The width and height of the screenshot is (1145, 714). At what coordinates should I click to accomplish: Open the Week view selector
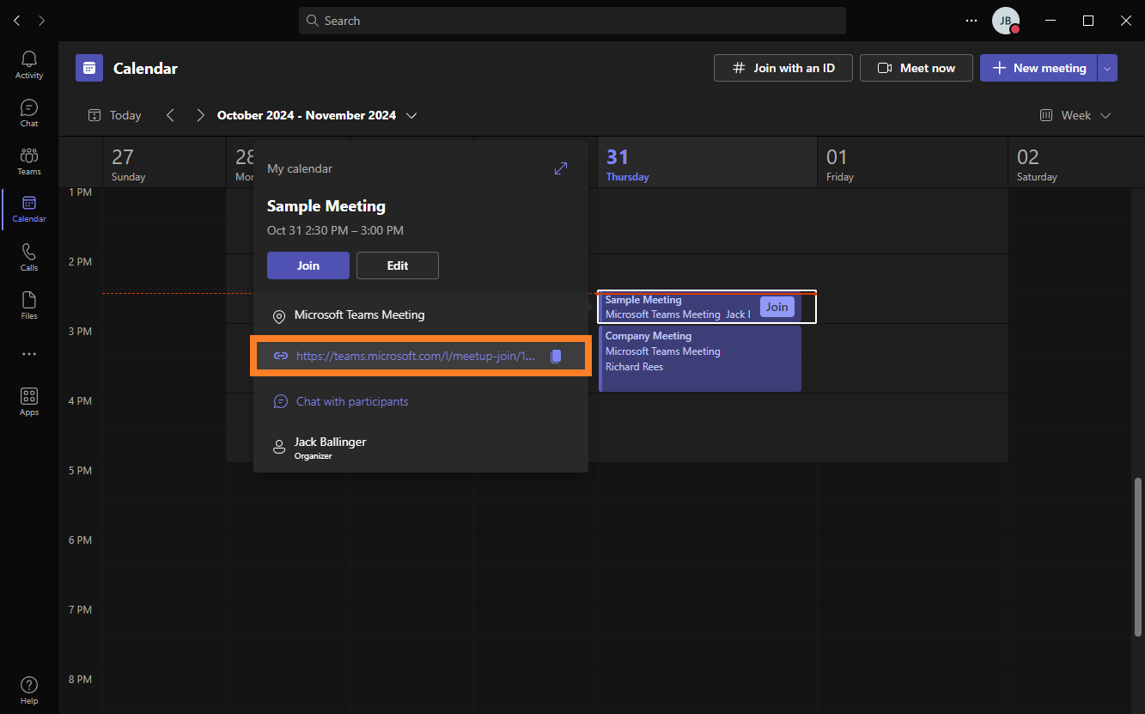[x=1074, y=114]
